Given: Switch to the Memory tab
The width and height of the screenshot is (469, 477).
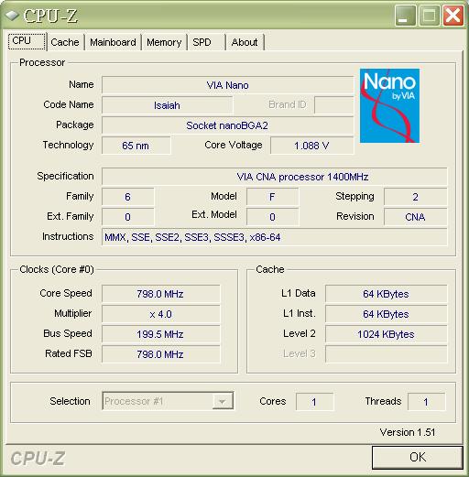Looking at the screenshot, I should [164, 42].
